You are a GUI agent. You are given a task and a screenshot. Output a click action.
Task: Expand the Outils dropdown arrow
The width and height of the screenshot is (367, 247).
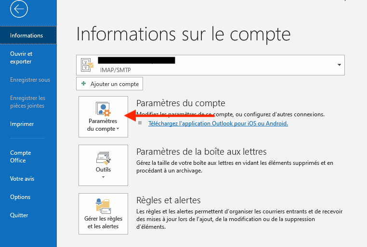(x=103, y=177)
